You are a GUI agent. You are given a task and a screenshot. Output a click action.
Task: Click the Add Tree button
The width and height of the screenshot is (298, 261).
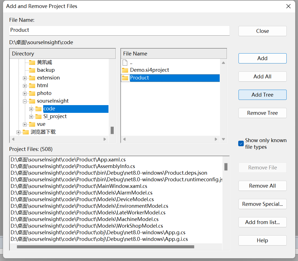[x=263, y=95]
